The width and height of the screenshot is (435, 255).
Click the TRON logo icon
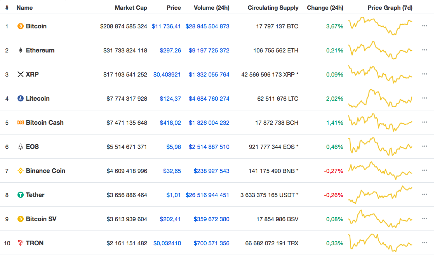tap(21, 243)
